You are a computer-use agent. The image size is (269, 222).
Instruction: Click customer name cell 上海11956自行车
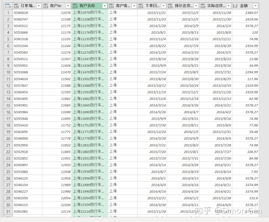(x=90, y=178)
